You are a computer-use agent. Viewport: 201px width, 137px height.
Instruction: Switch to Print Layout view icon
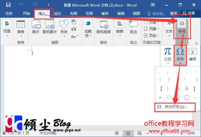[x=128, y=133]
